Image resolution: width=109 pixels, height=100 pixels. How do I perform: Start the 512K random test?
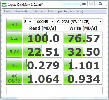coord(14,51)
